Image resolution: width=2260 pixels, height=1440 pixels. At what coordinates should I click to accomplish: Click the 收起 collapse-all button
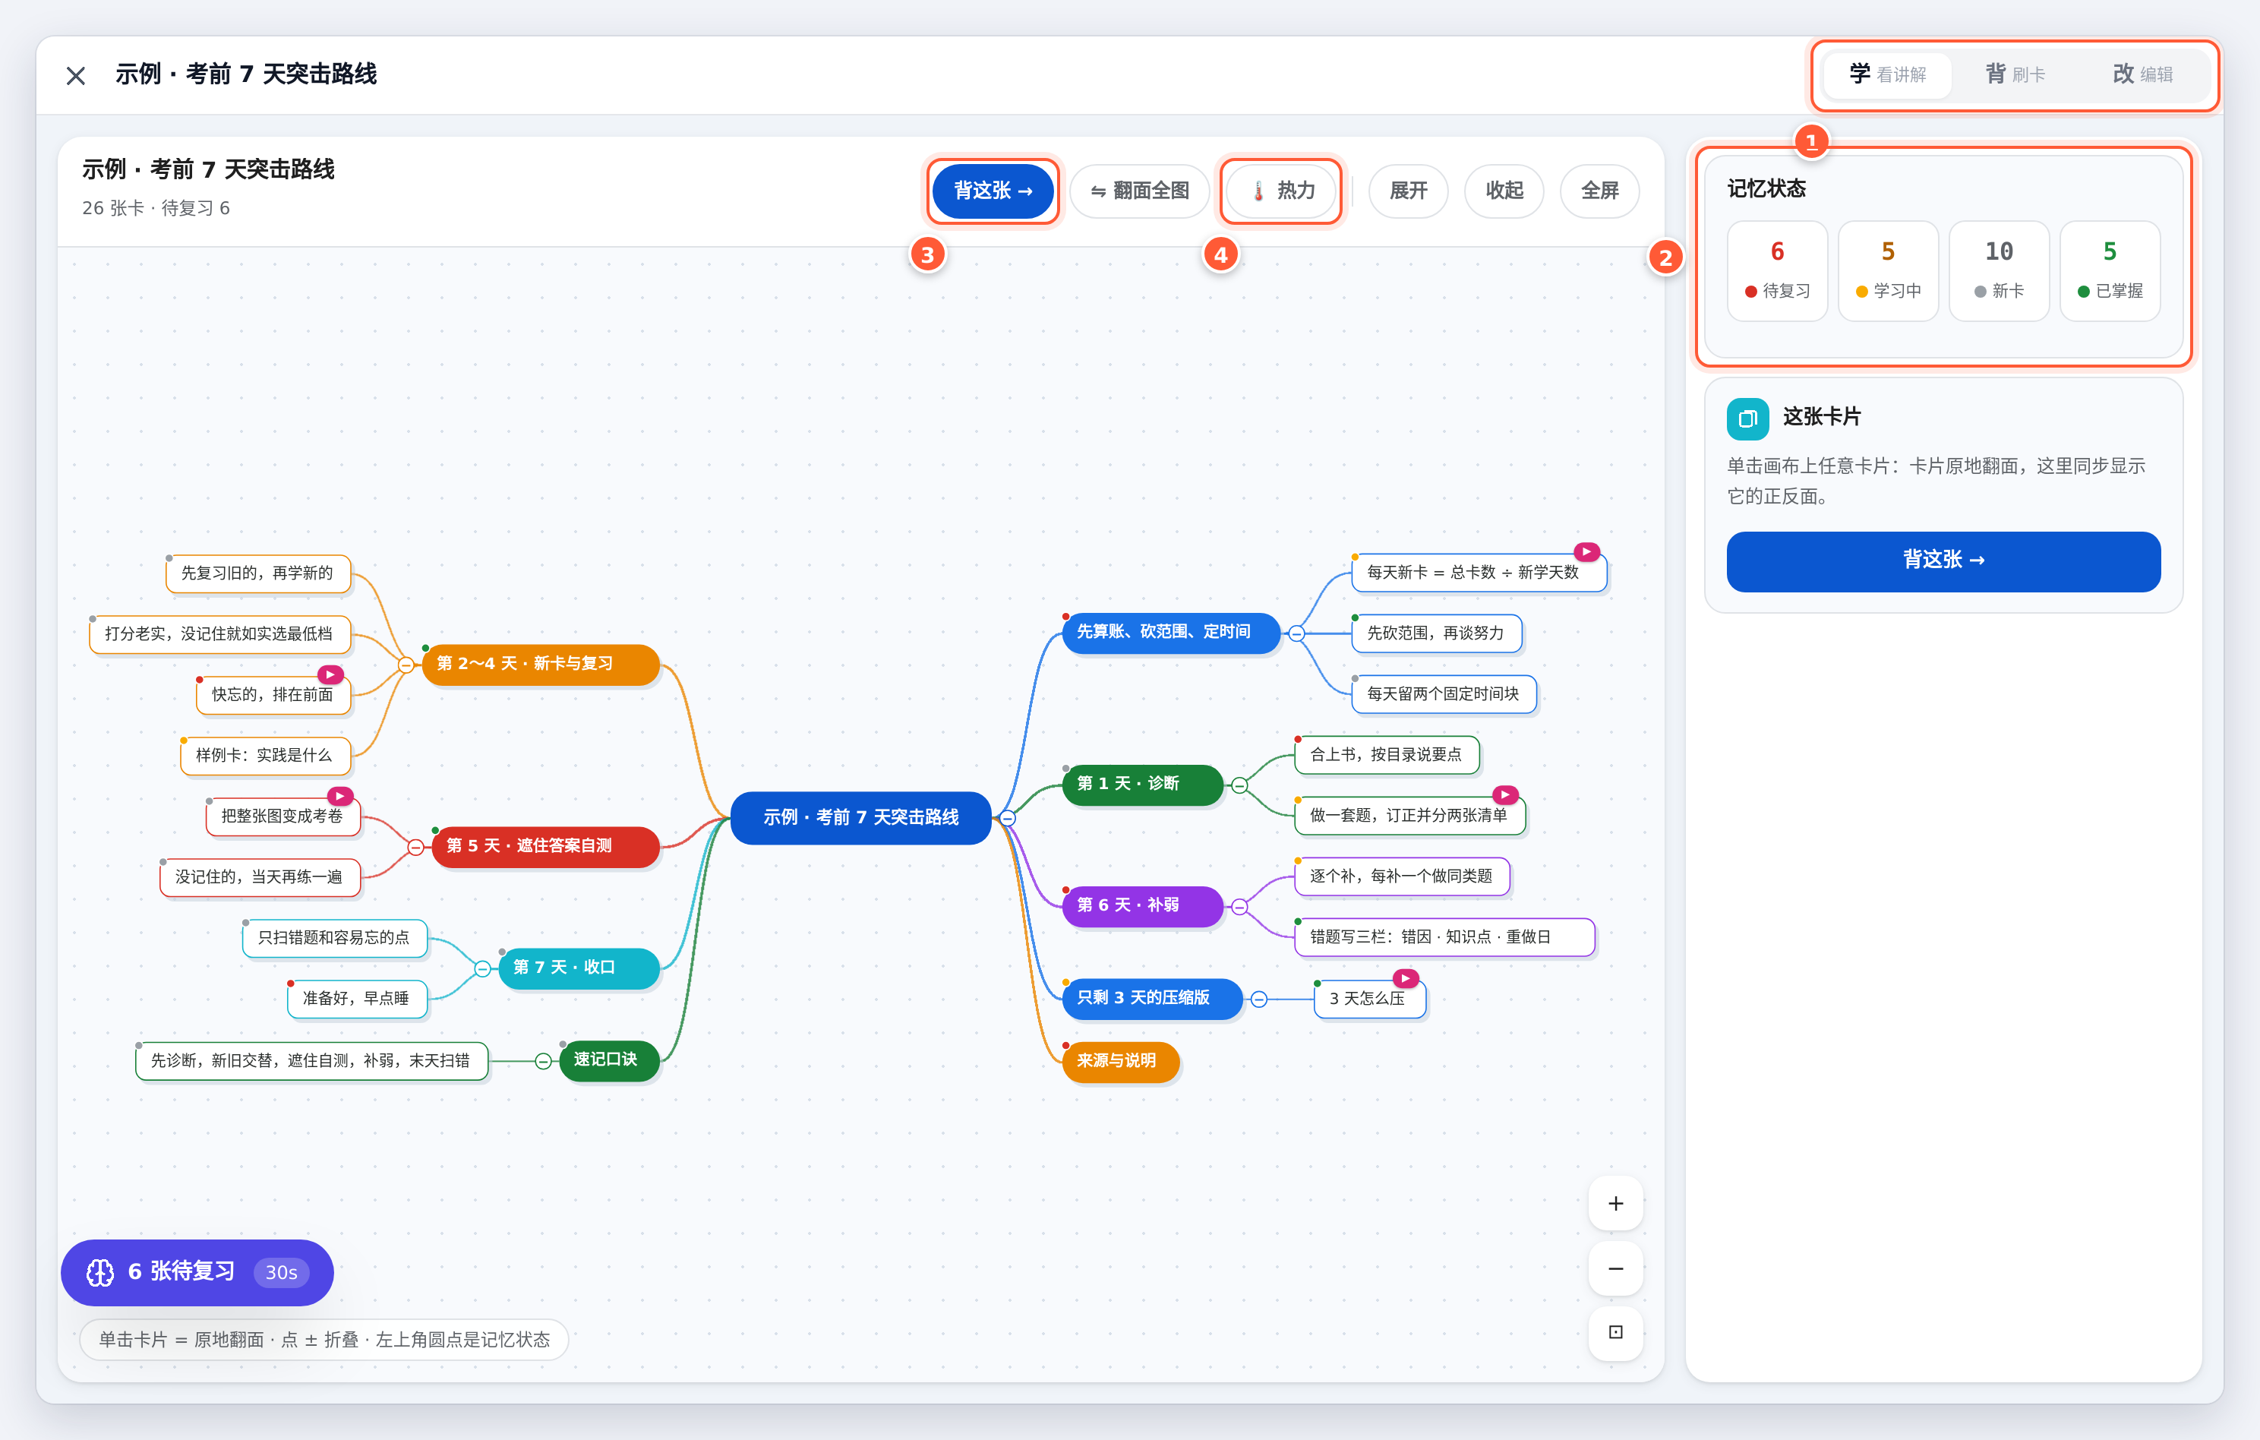(x=1504, y=191)
